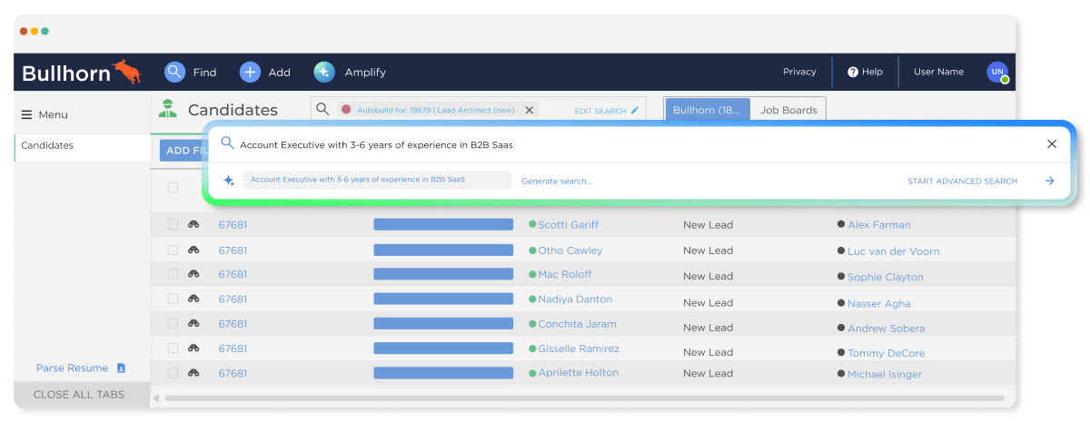Open candidate Gisselle Ramirez
The width and height of the screenshot is (1090, 422).
pos(579,348)
